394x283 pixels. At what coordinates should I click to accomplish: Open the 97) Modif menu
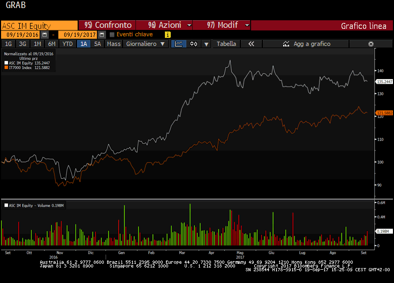[x=222, y=25]
